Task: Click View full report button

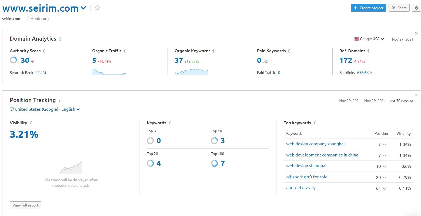Action: [x=25, y=205]
